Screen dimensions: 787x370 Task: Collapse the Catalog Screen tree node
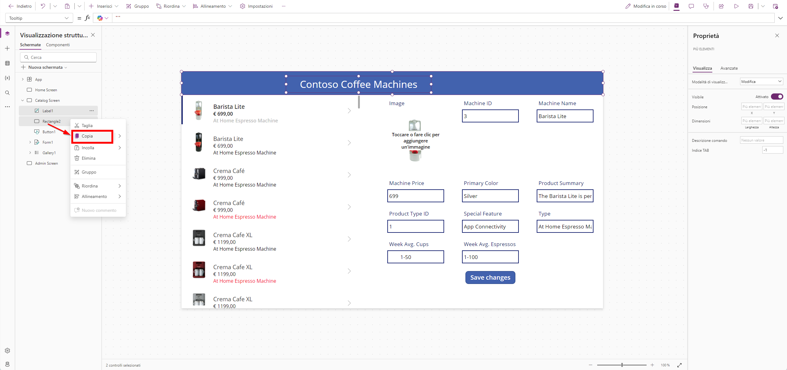(23, 101)
